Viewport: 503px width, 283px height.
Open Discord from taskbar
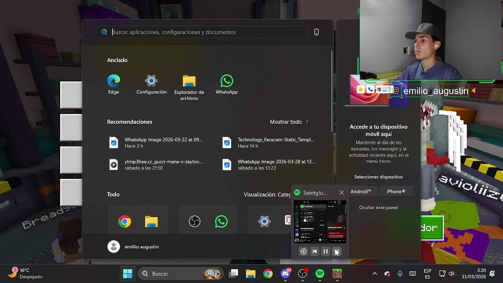[285, 274]
